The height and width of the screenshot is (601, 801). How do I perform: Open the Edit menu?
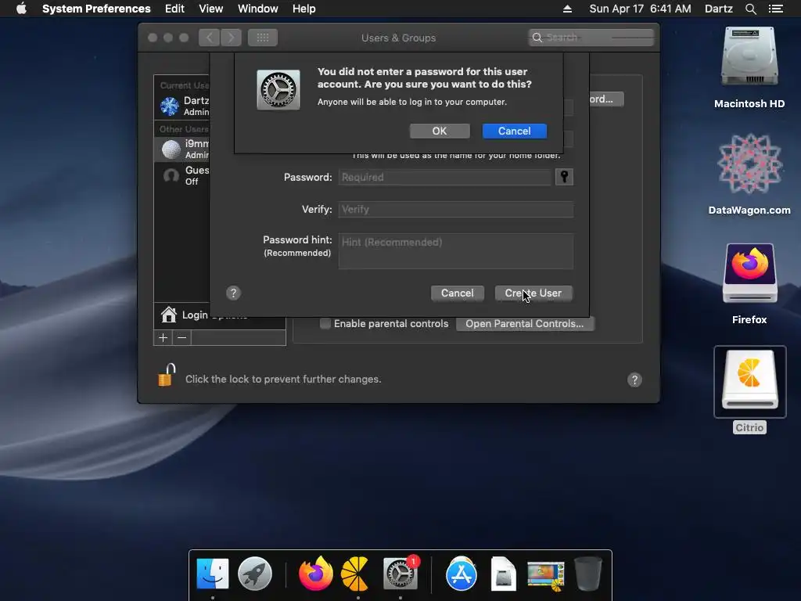174,9
